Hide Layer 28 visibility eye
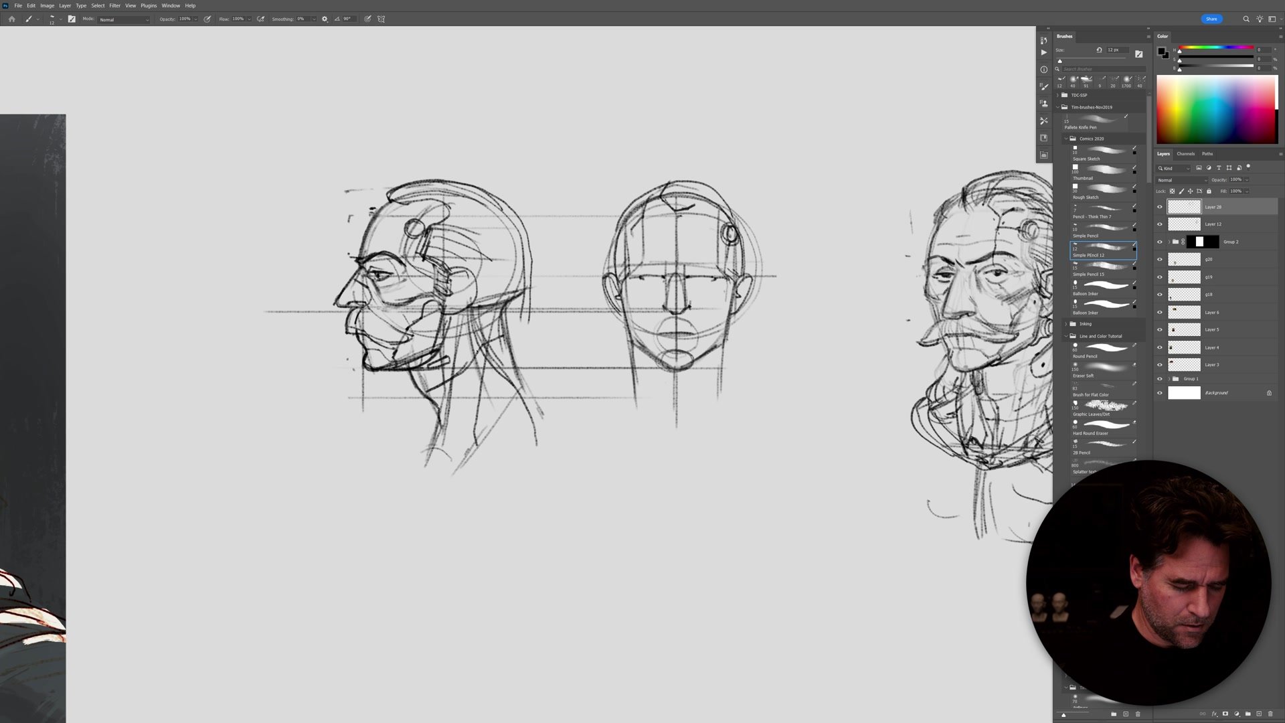This screenshot has height=723, width=1285. point(1160,207)
